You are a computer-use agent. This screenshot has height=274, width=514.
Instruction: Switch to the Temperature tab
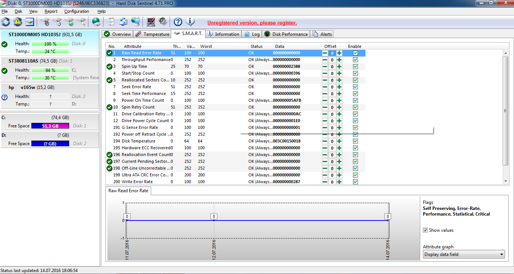click(152, 34)
